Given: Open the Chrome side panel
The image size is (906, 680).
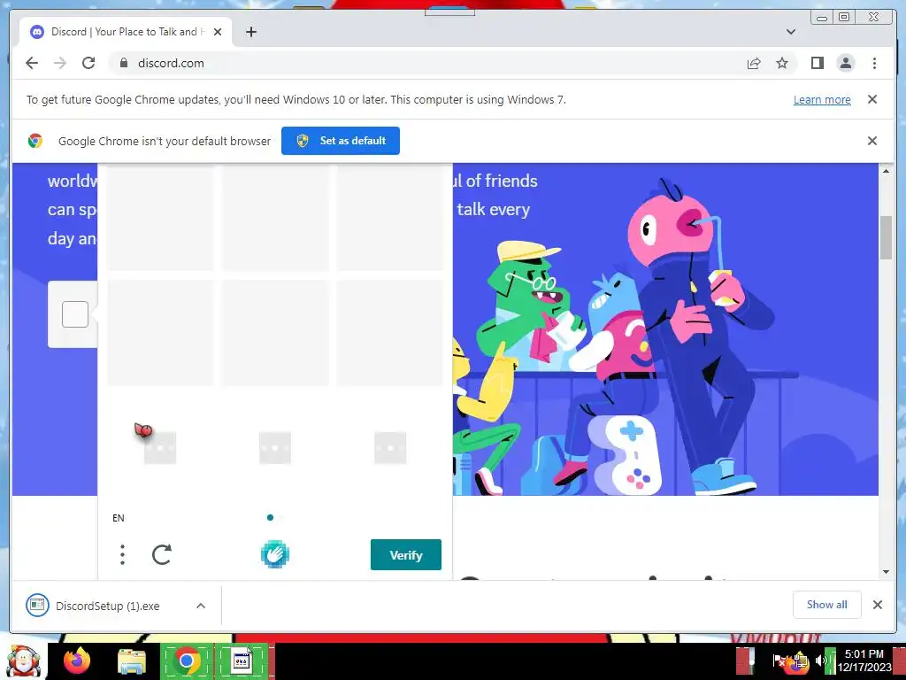Looking at the screenshot, I should (817, 63).
